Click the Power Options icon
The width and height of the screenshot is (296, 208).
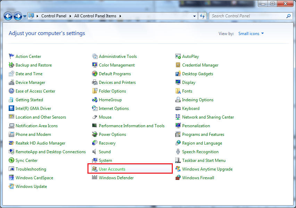[95, 134]
